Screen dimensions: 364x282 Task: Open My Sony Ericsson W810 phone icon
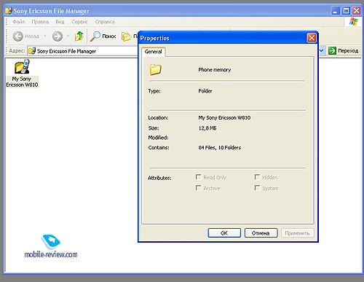click(x=22, y=66)
